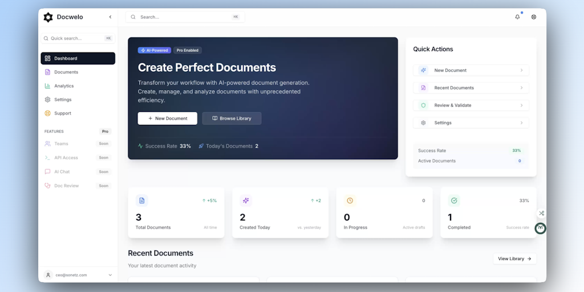Expand the New Document quick action chevron
Screen dimensions: 584x292
(x=521, y=70)
